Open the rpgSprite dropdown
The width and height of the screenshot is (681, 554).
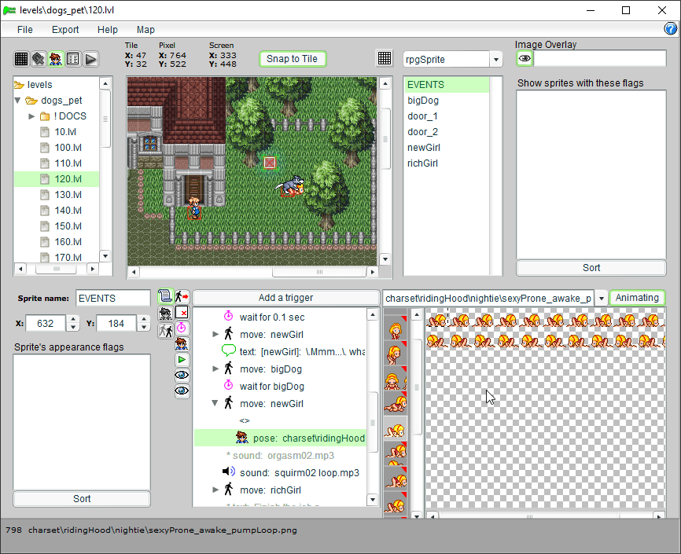pos(495,60)
